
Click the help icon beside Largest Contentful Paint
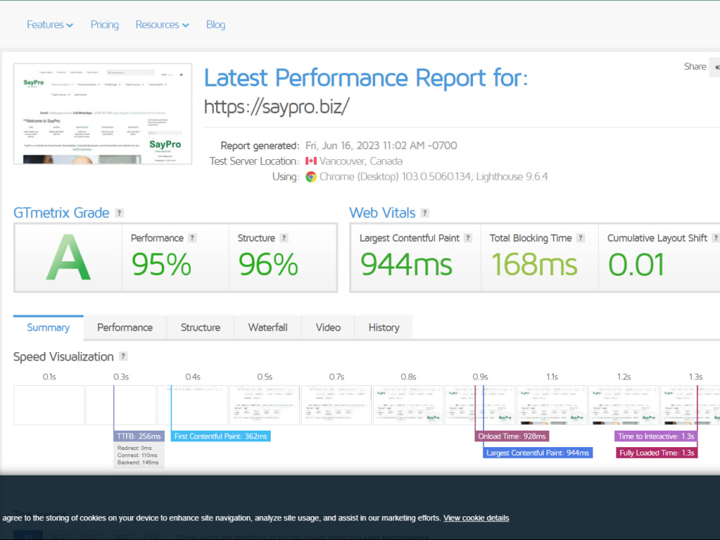click(x=468, y=238)
